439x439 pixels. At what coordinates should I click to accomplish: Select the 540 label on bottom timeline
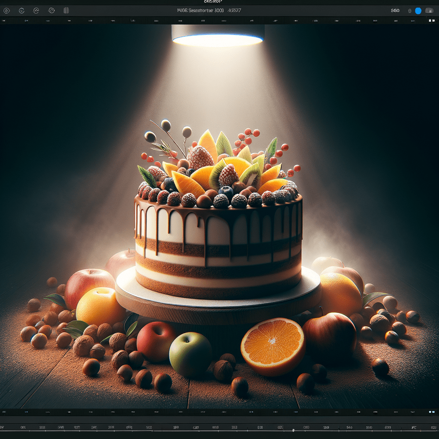(349, 427)
